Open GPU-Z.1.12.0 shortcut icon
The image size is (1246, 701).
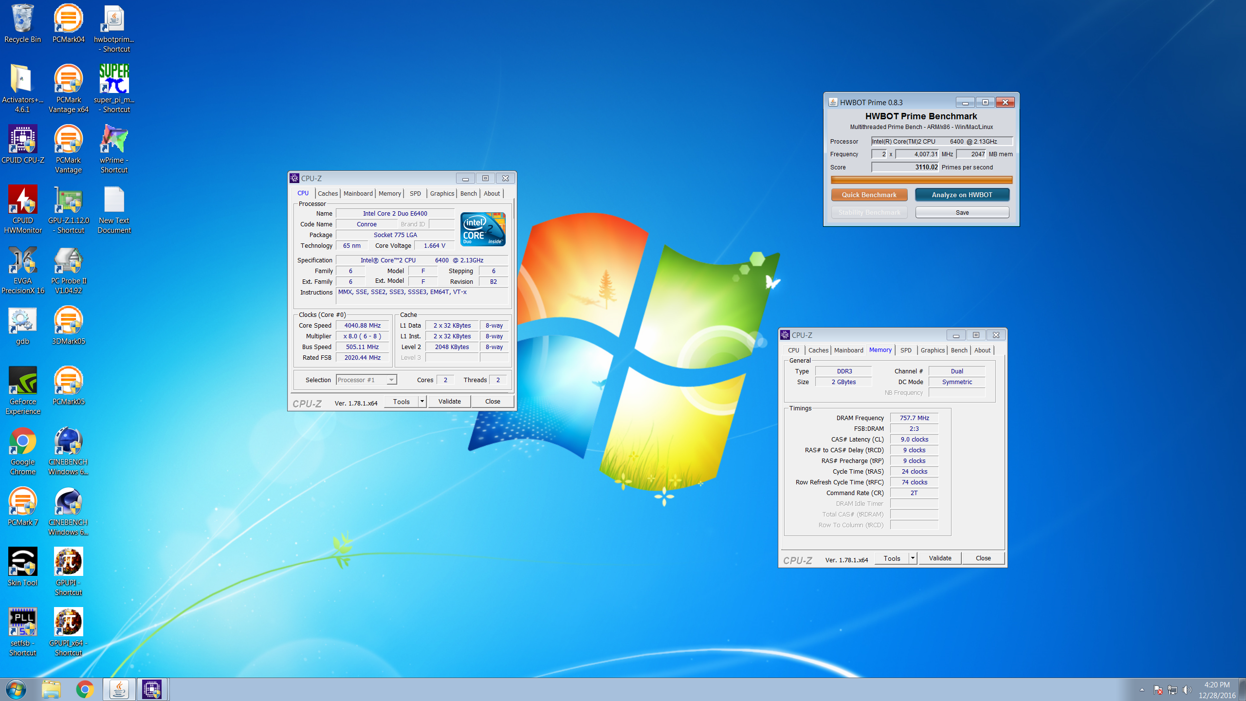[68, 209]
